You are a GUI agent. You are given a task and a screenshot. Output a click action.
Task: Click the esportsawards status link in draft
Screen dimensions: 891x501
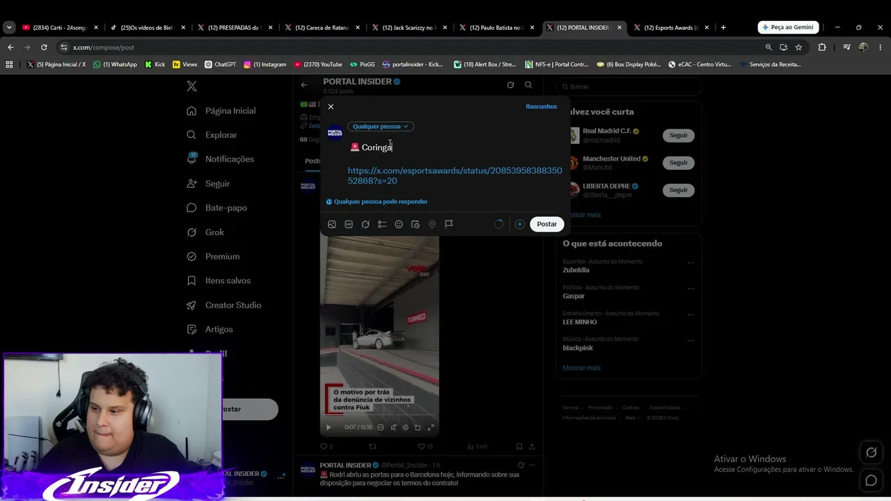click(455, 175)
